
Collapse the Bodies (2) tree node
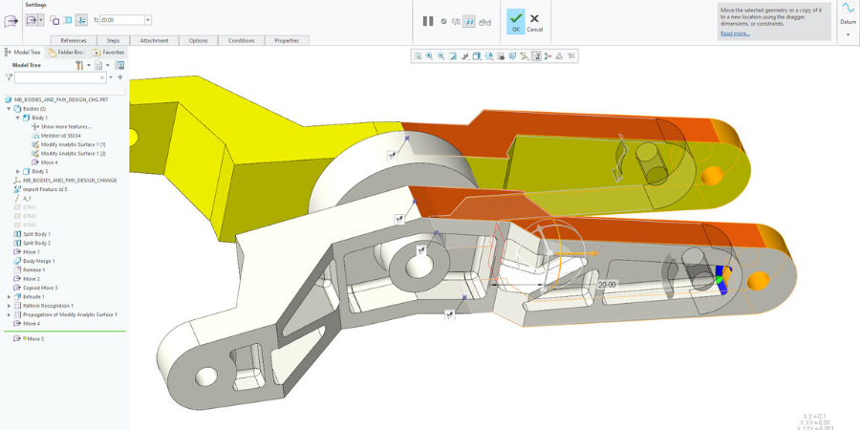click(9, 109)
